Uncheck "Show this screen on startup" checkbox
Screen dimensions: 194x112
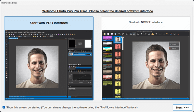4,107
